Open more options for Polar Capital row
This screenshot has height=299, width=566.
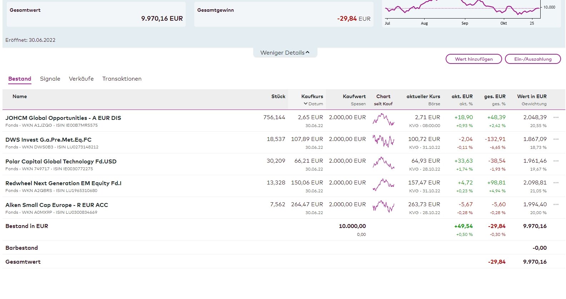coord(556,161)
